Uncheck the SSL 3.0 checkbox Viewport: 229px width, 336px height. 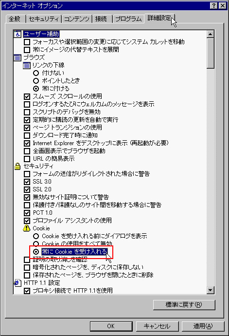27,182
